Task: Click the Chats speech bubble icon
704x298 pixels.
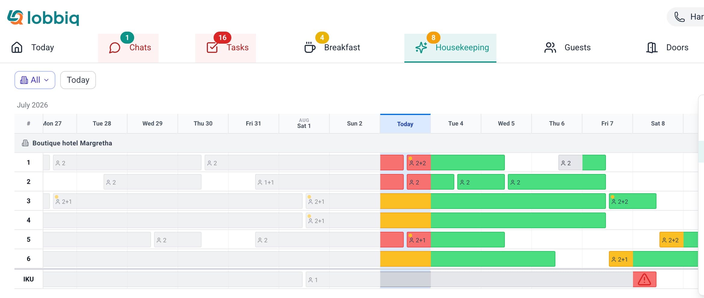Action: coord(115,48)
